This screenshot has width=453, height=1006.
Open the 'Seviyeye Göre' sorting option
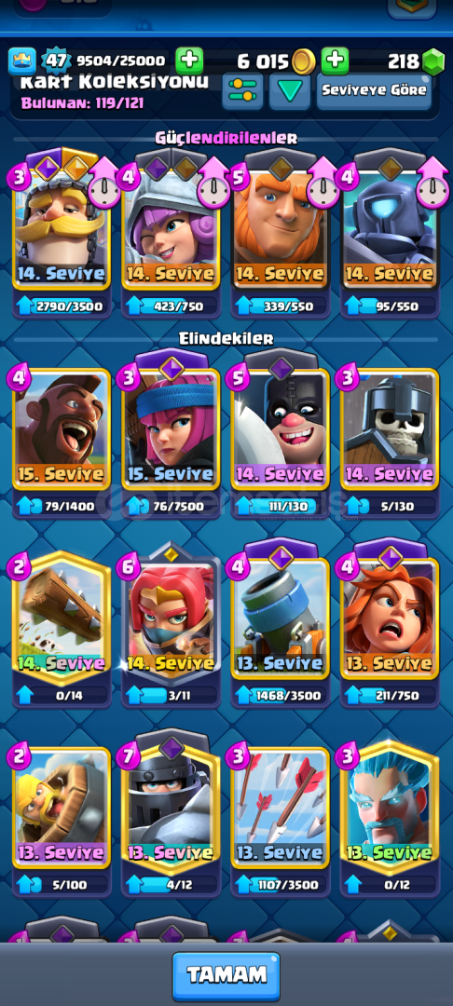[374, 90]
